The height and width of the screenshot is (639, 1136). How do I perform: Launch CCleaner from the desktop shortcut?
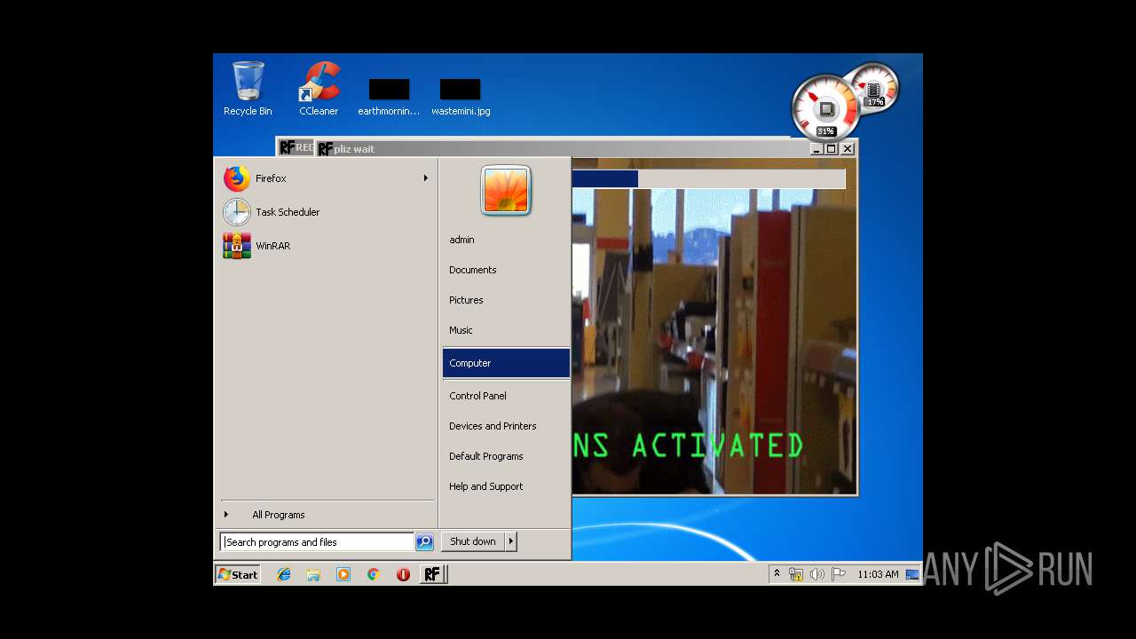click(x=319, y=89)
